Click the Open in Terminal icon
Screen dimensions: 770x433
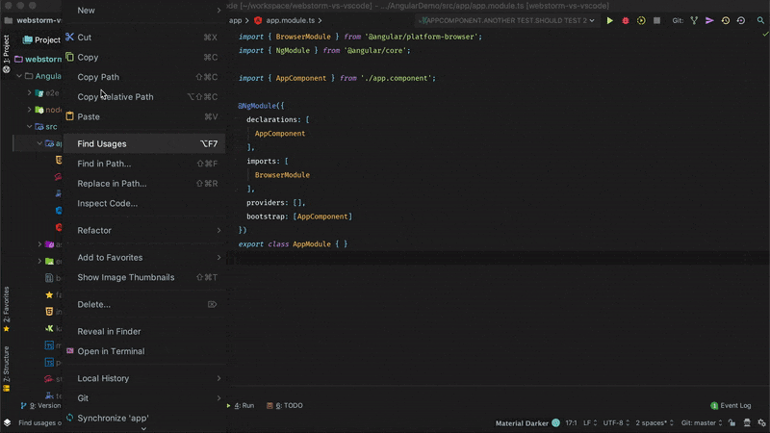[x=69, y=351]
